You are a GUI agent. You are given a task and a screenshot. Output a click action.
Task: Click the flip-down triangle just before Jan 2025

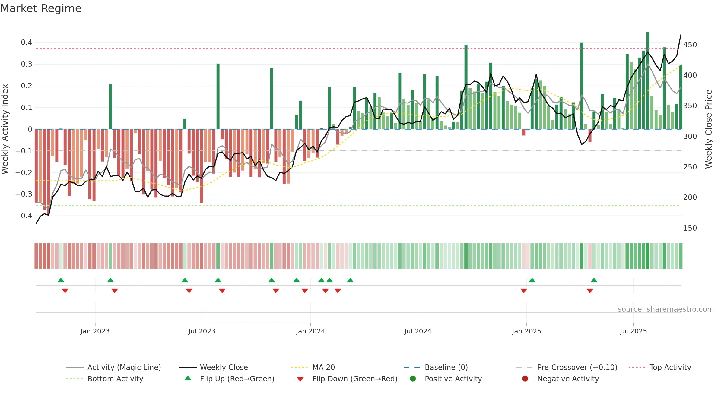point(524,291)
